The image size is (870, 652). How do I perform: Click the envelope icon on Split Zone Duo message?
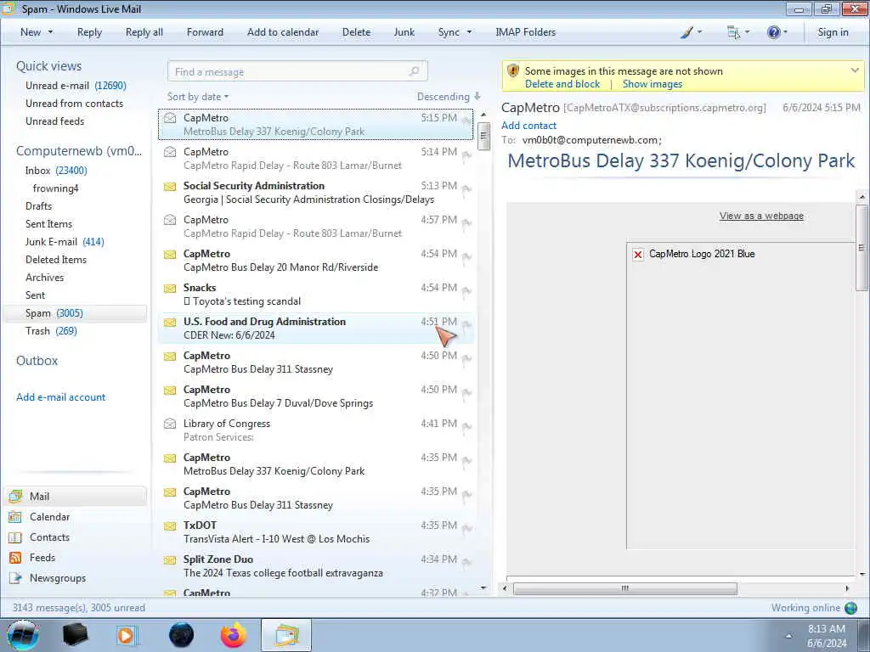170,560
